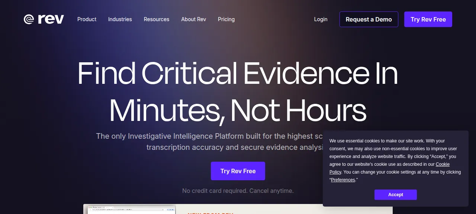Click the 'Minutes, Not Hours' headline line

[238, 110]
